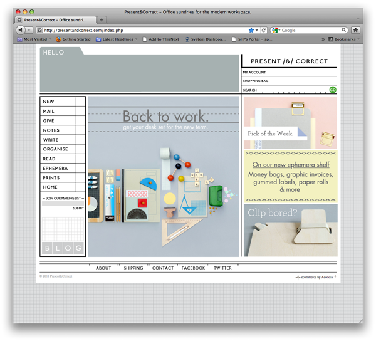The height and width of the screenshot is (341, 376).
Task: Click the site favicon in the address bar
Action: (x=40, y=30)
